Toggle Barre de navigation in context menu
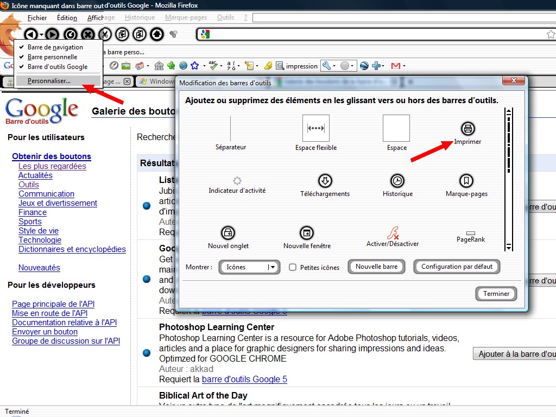556x417 pixels. tap(55, 47)
